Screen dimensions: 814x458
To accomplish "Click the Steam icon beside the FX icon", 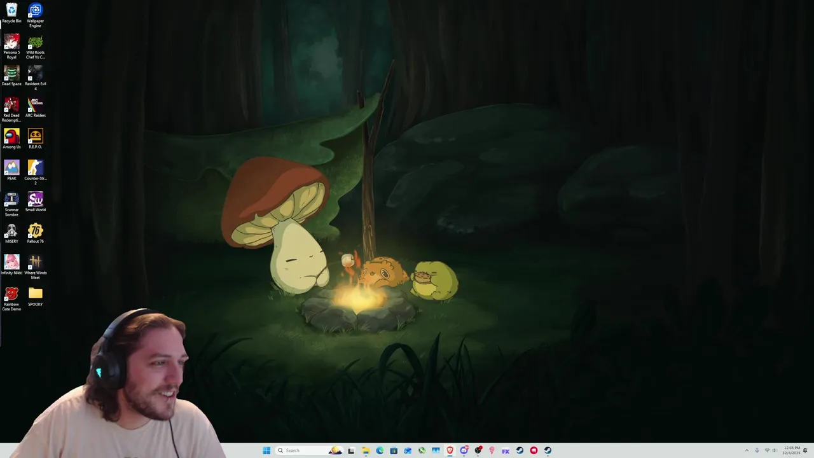I will (520, 450).
